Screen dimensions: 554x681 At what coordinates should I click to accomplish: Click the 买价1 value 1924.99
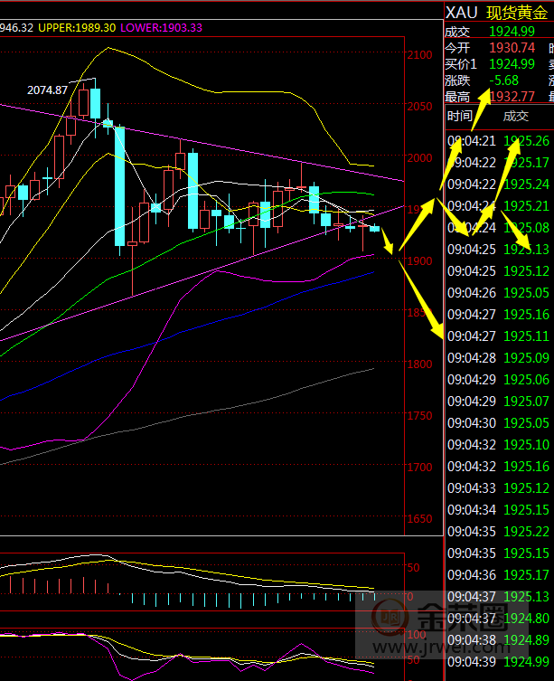point(512,64)
